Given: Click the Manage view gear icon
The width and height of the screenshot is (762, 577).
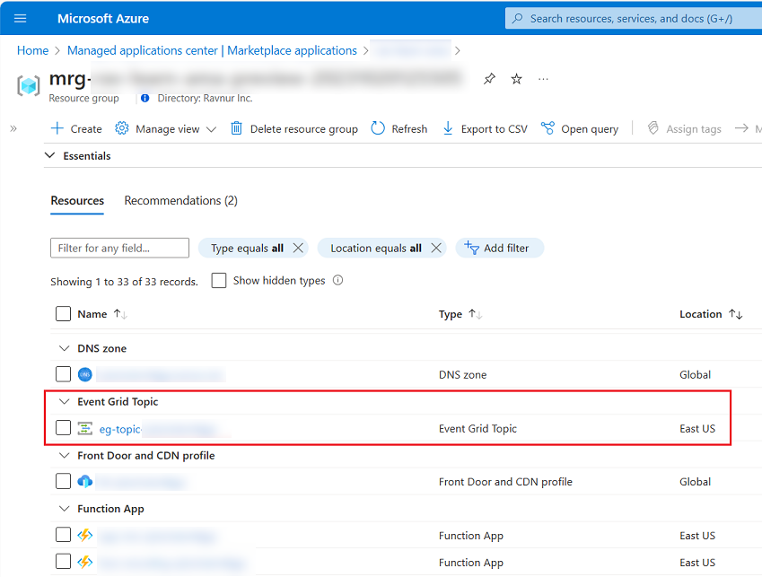Looking at the screenshot, I should (121, 128).
